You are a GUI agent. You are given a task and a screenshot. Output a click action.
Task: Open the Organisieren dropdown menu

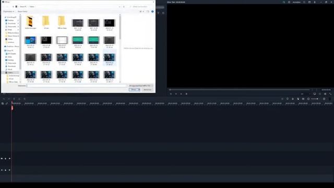tap(8, 11)
